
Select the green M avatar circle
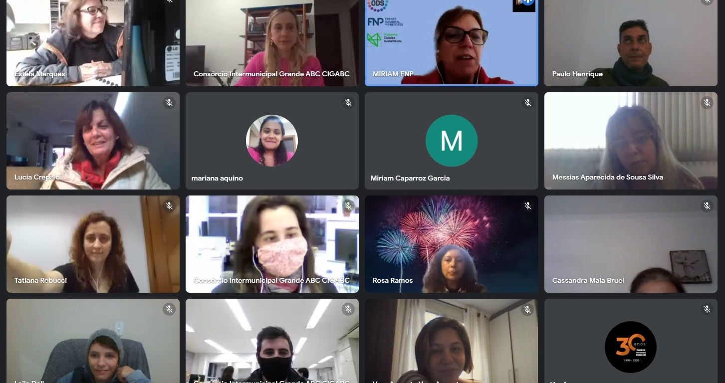tap(452, 141)
